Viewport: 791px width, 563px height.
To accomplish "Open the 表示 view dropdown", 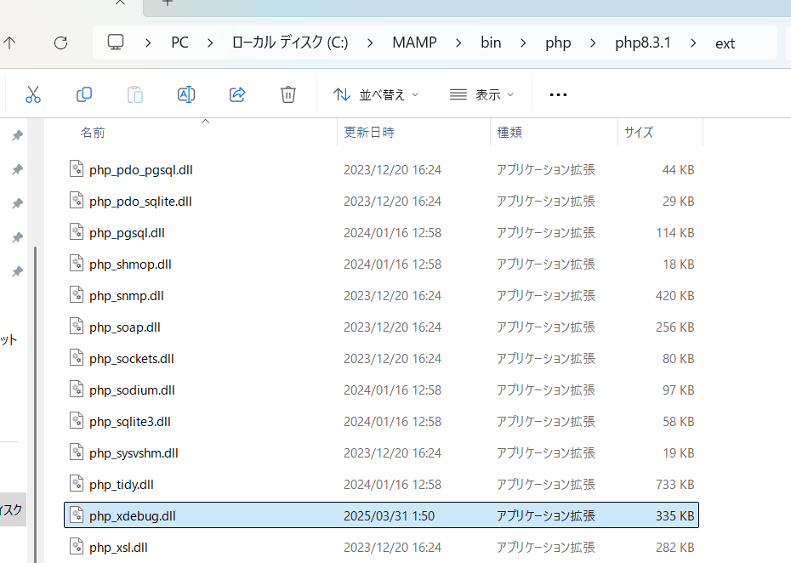I will [x=481, y=94].
